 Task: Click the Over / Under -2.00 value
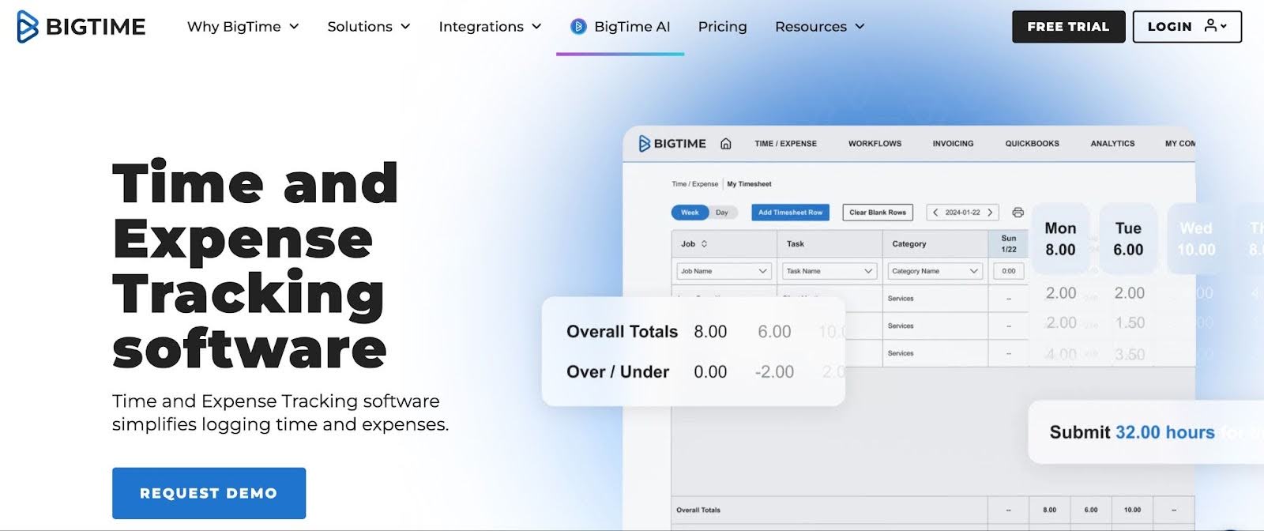pos(774,372)
